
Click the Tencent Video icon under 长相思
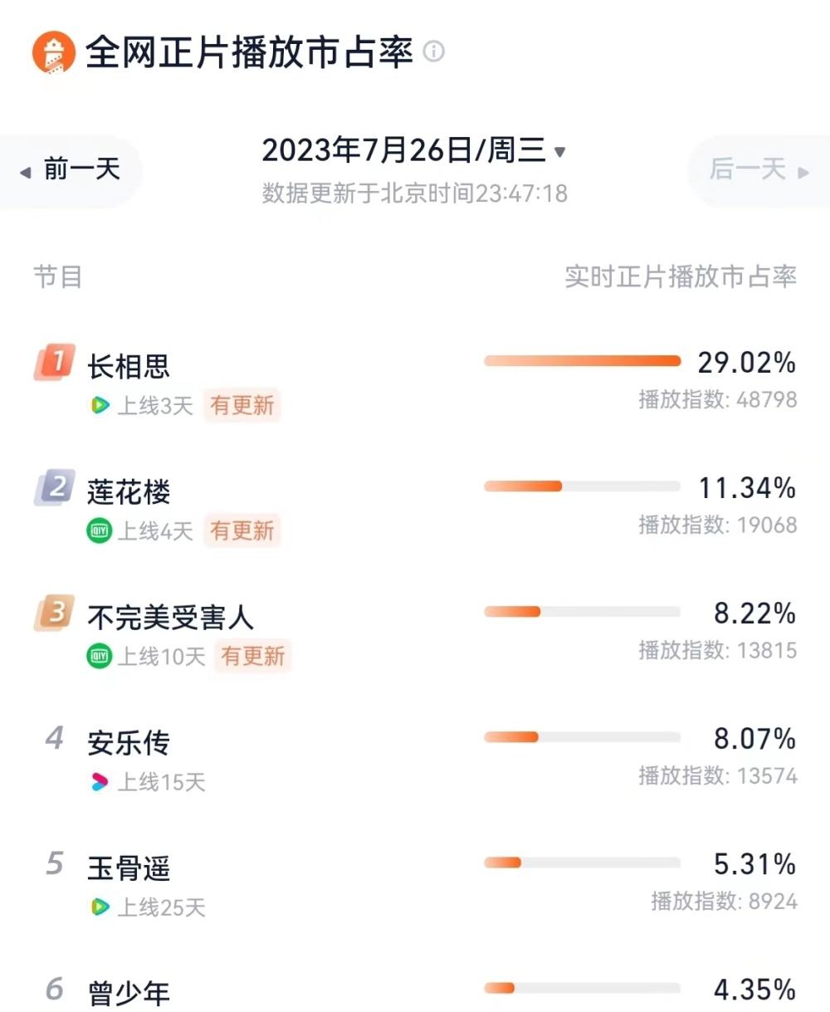pyautogui.click(x=100, y=405)
